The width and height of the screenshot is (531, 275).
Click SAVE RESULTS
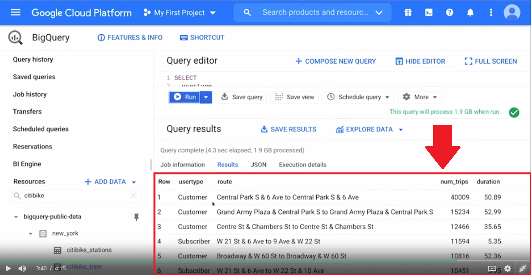(x=289, y=129)
